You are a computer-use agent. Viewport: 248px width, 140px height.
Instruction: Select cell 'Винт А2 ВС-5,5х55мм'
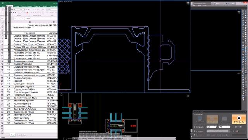tap(30, 109)
